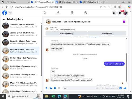132x99 pixels.
Task: Open the Groups profile-circle icon
Action: (86, 13)
